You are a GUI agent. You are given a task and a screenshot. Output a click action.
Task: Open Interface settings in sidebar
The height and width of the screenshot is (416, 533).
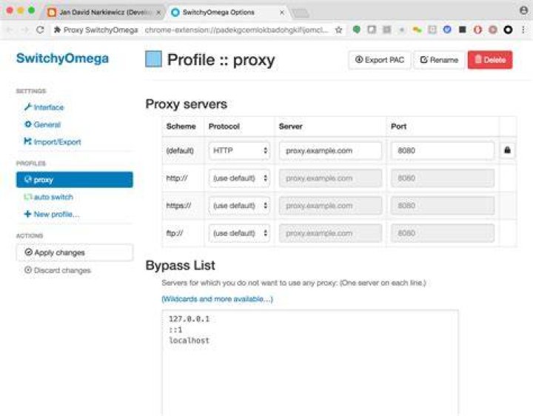pyautogui.click(x=44, y=107)
